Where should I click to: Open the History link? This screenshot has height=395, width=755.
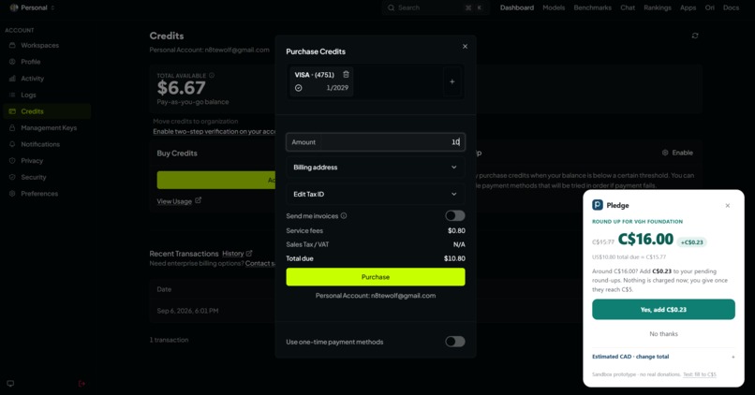click(237, 254)
